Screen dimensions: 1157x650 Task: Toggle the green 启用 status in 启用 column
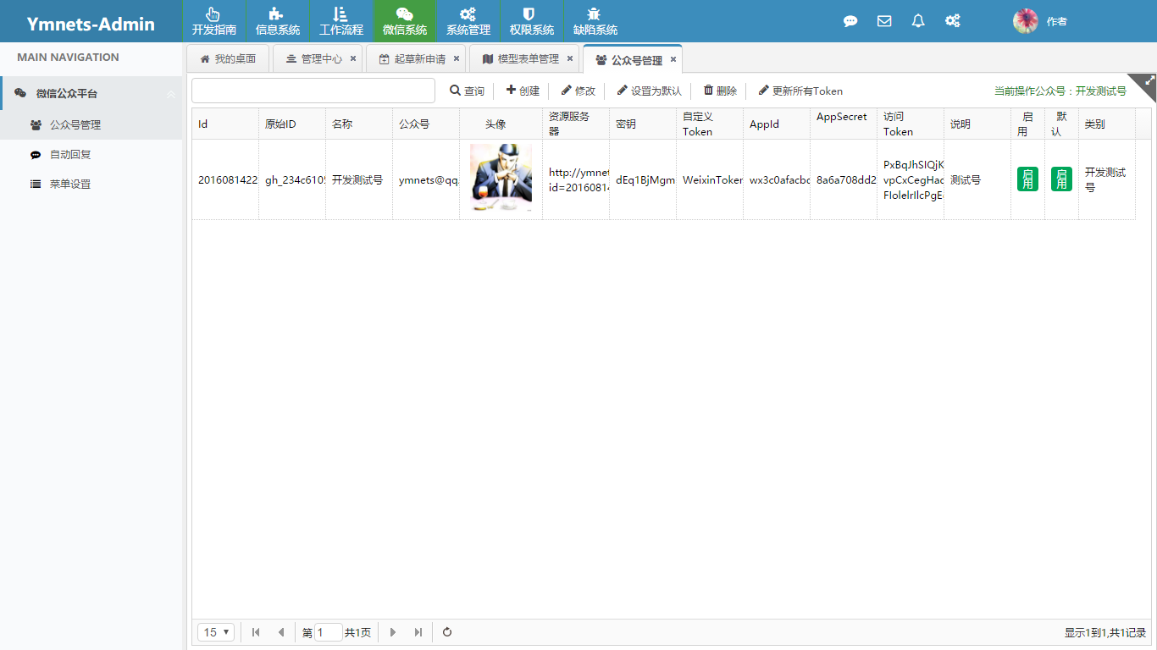pos(1027,179)
